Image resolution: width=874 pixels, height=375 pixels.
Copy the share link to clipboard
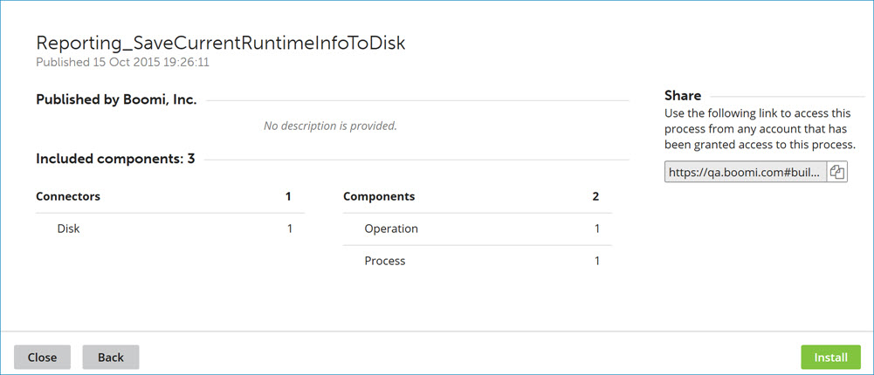[x=836, y=172]
